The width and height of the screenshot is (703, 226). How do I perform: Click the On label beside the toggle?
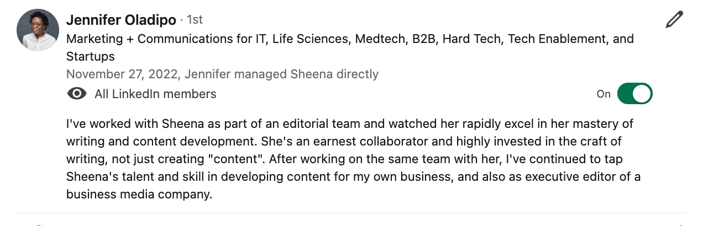click(604, 94)
